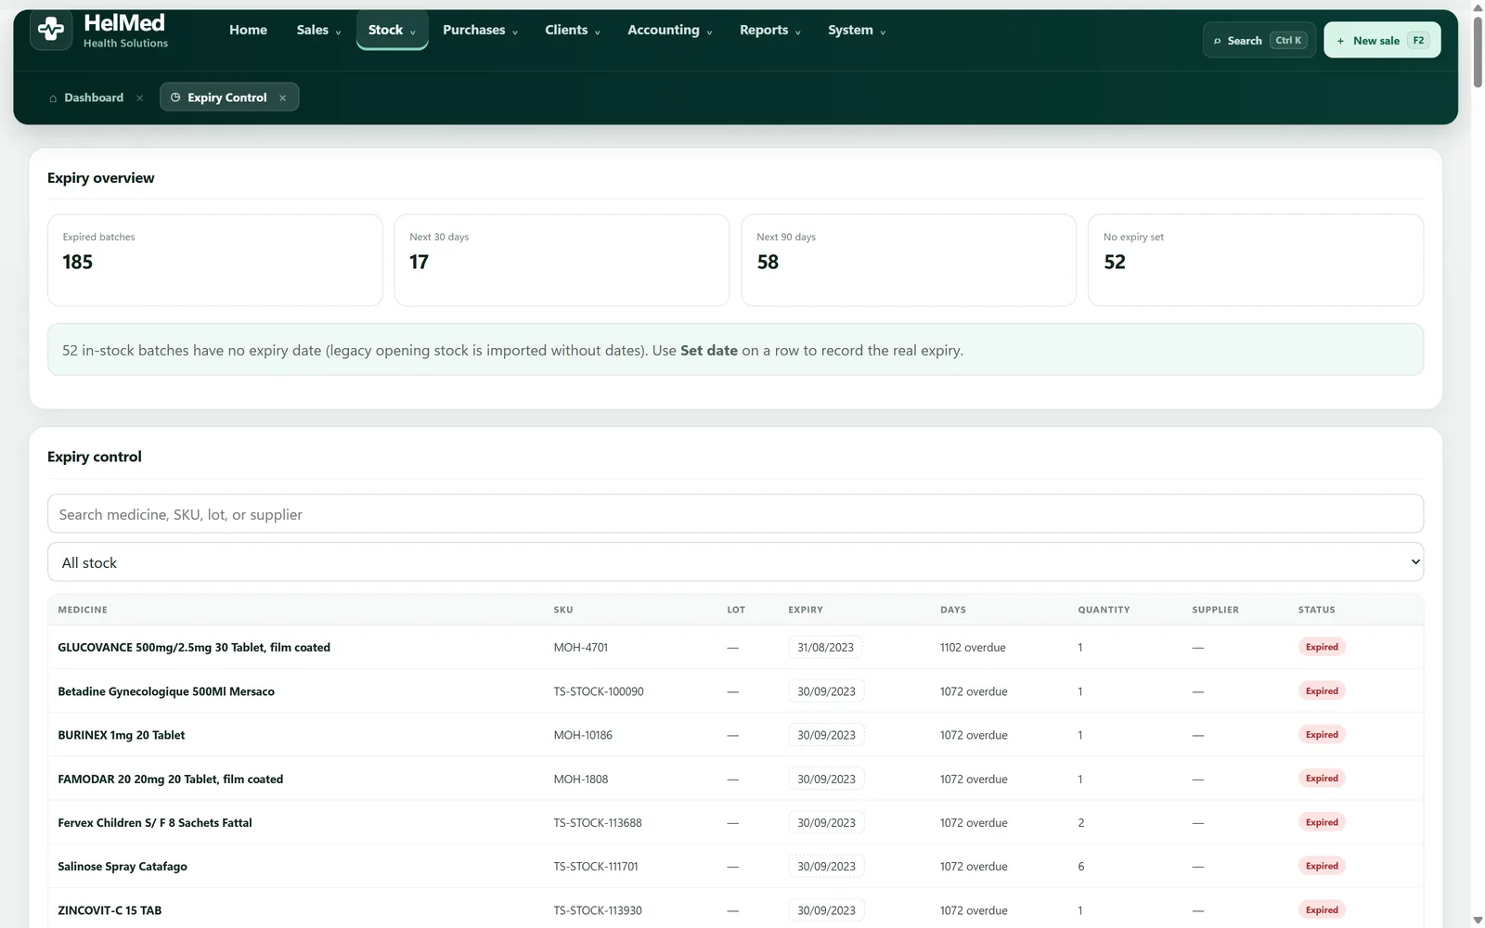Click the clock icon on Expiry Control tab
The image size is (1485, 928).
coord(175,97)
